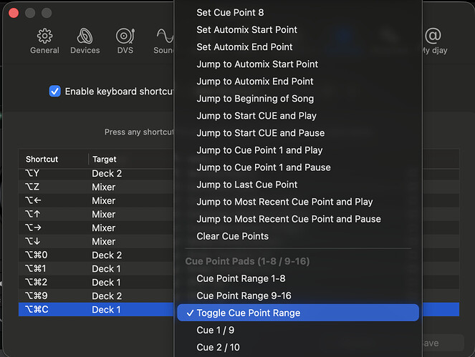Image resolution: width=475 pixels, height=357 pixels.
Task: Open the My djay @ icon tab
Action: [433, 41]
